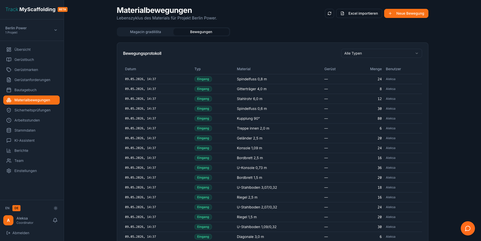This screenshot has width=481, height=241.
Task: Click the Alle Typen dropdown chevron
Action: pos(417,53)
